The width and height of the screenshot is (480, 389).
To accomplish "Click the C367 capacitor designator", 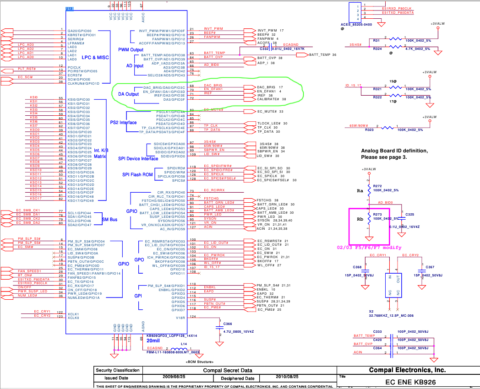I will (430, 267).
